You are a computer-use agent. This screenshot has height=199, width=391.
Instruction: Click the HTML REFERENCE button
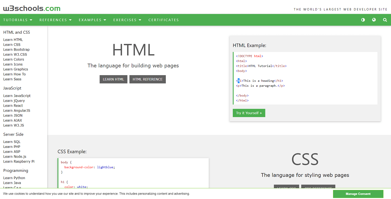(148, 79)
